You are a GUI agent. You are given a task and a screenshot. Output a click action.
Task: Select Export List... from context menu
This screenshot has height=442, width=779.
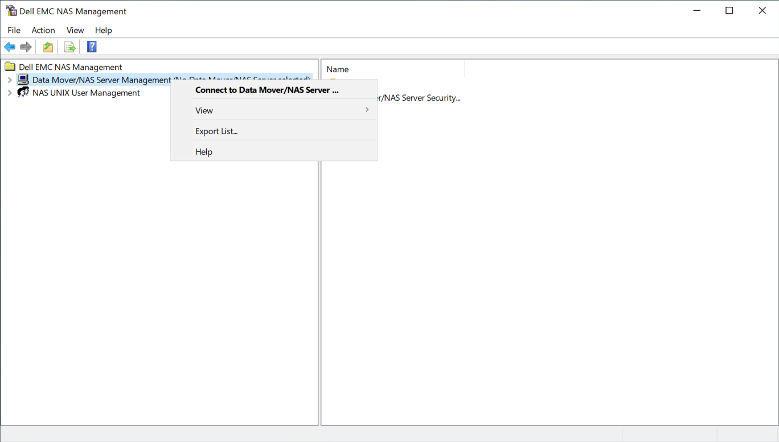pos(216,131)
